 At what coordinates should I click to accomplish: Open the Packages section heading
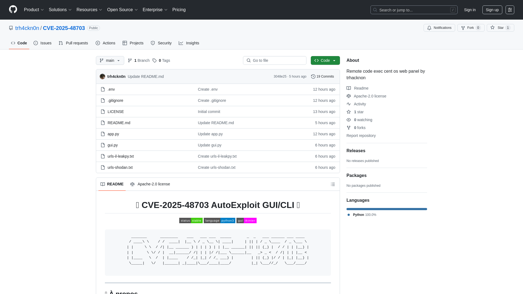click(x=357, y=176)
